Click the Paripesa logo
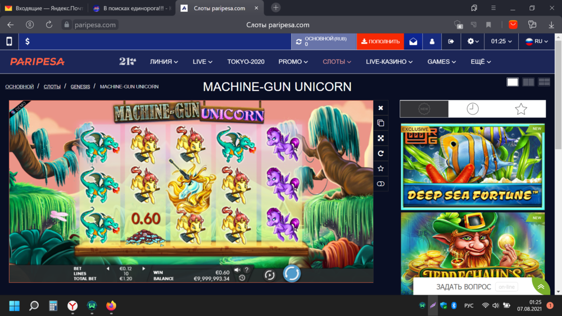Screen dimensions: 562x316 [x=37, y=62]
